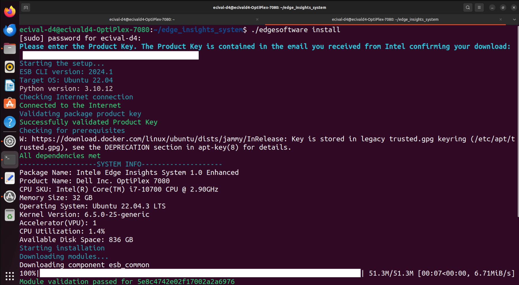Open the terminal hamburger menu
The width and height of the screenshot is (519, 285).
click(479, 7)
